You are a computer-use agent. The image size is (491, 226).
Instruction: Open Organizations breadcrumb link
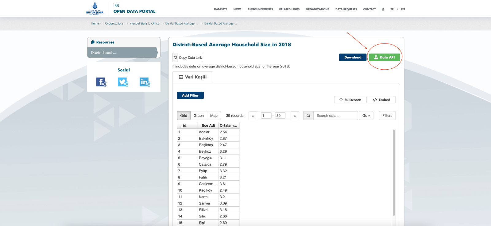pos(114,23)
